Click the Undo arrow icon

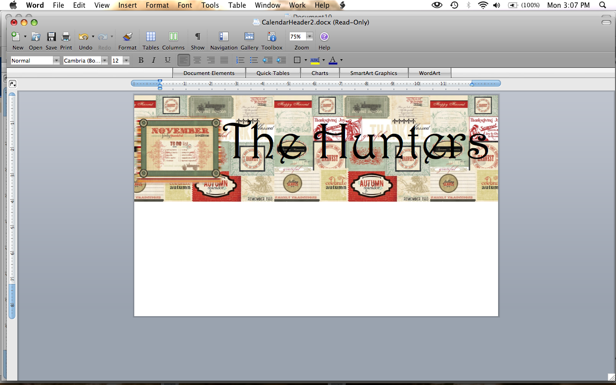(83, 37)
